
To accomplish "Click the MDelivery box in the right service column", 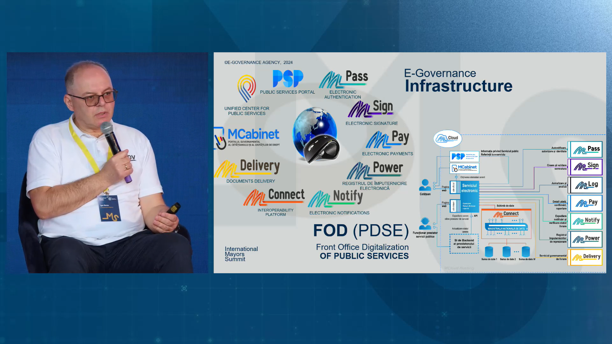I will click(x=586, y=257).
